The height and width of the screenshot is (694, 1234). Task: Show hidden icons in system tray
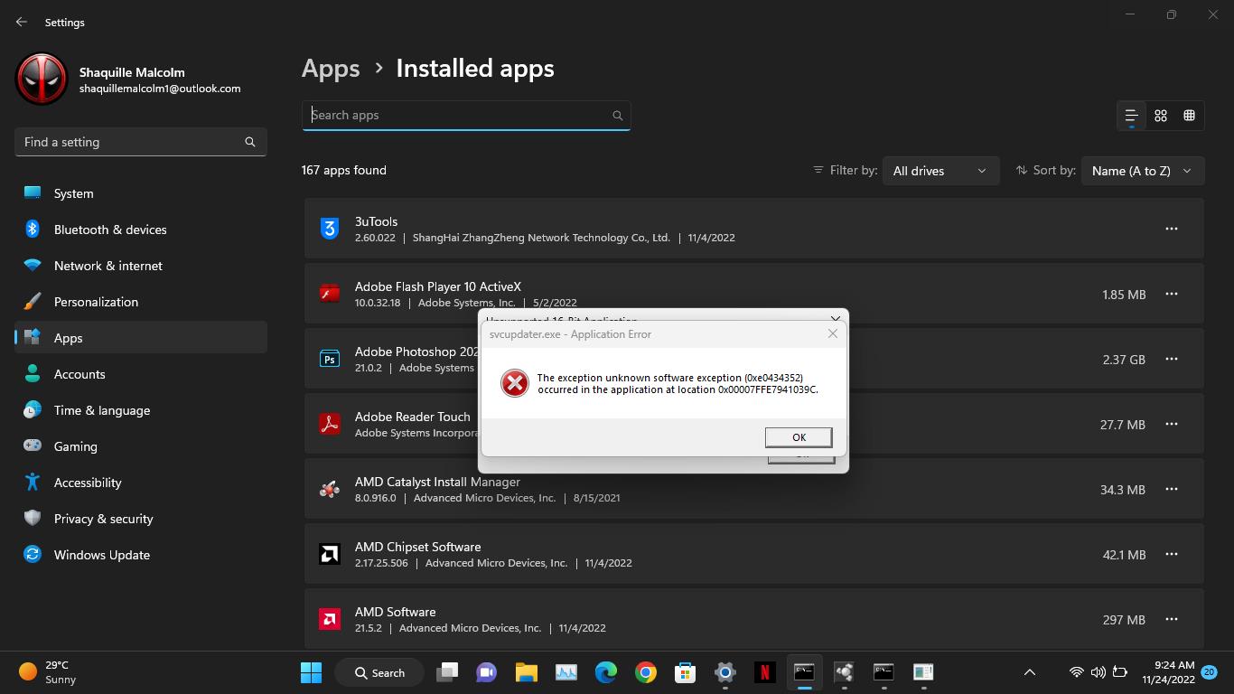pos(1029,672)
